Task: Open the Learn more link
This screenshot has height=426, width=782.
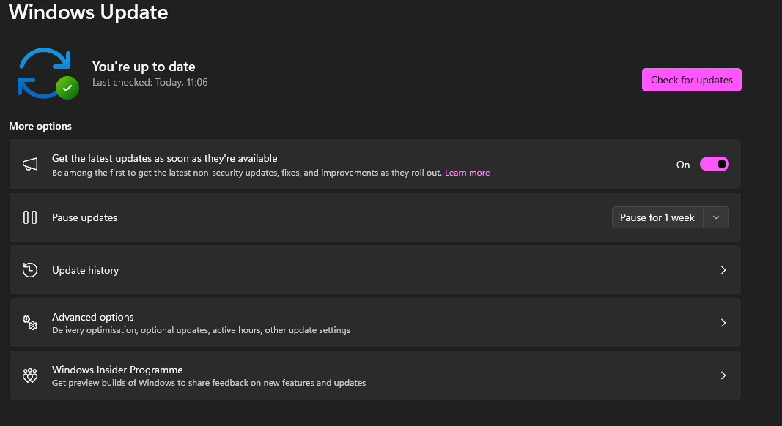Action: [x=467, y=173]
